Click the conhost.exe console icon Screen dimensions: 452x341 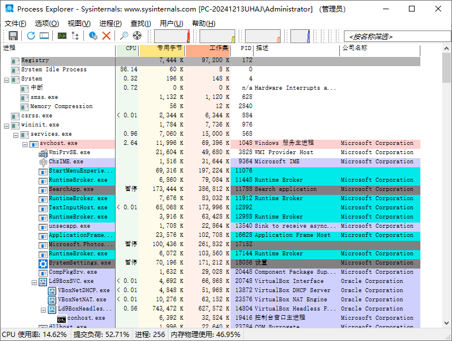coord(62,319)
